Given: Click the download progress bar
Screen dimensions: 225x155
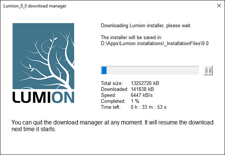Looking at the screenshot, I should click(x=150, y=70).
